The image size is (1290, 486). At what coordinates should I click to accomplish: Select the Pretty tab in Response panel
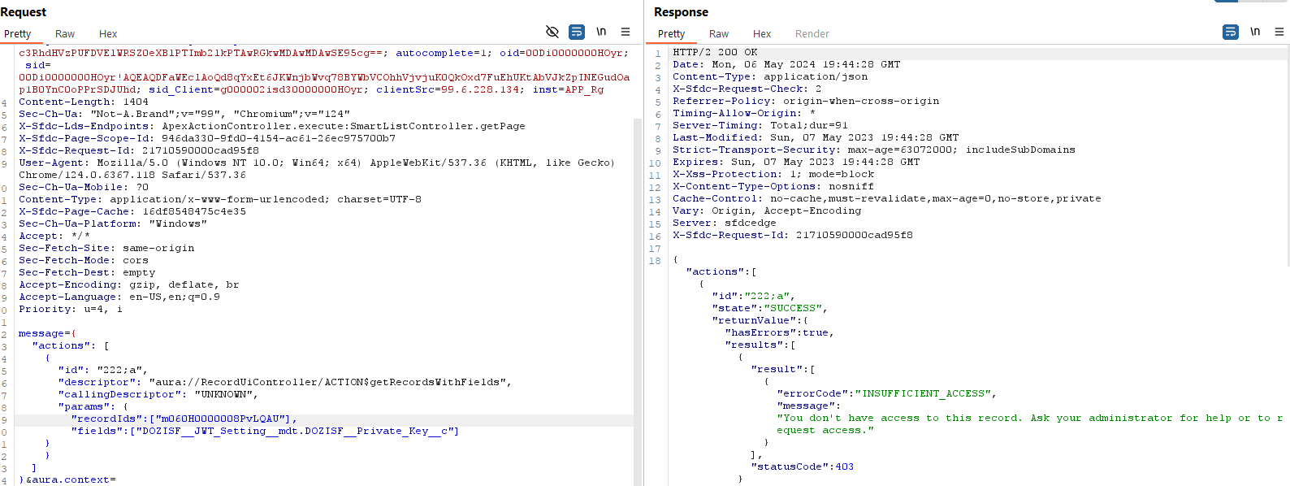pos(672,34)
